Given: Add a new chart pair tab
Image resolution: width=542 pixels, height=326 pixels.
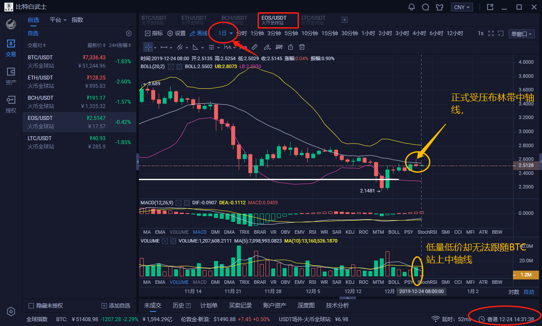Looking at the screenshot, I should click(x=345, y=20).
